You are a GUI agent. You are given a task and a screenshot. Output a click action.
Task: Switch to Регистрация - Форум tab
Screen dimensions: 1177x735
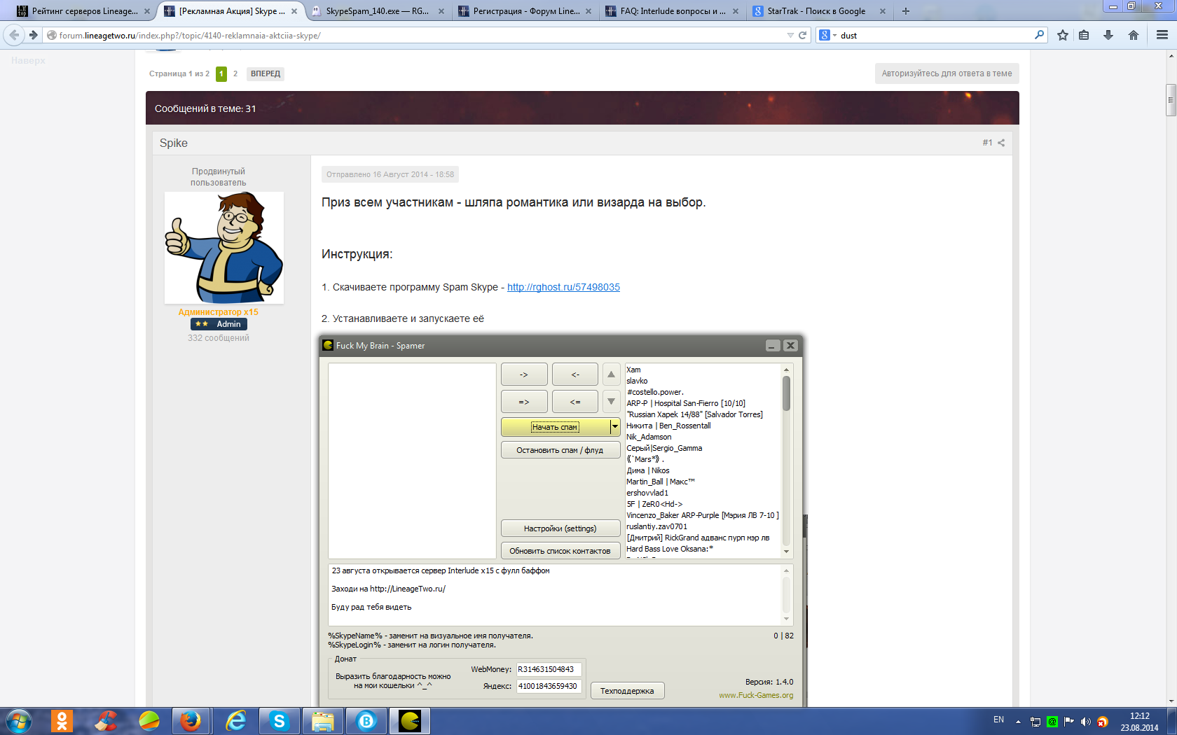(525, 11)
